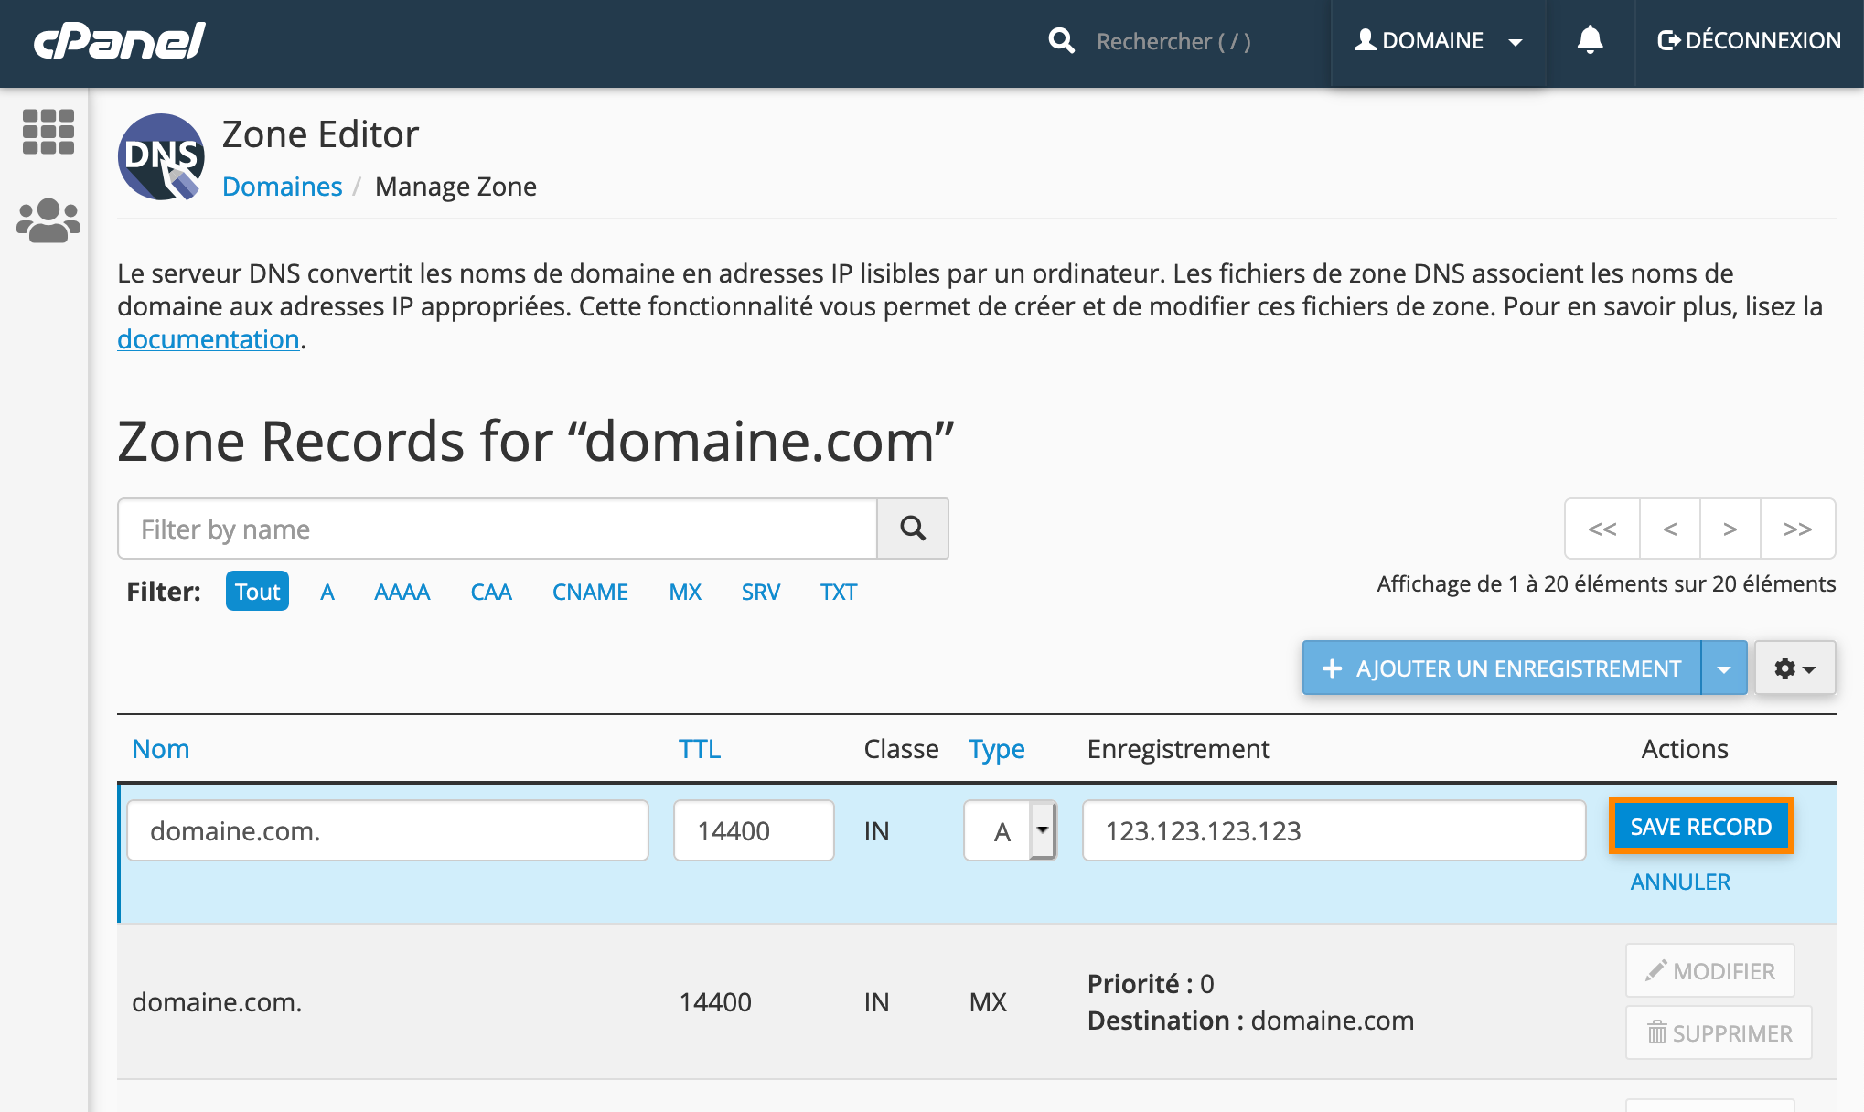The width and height of the screenshot is (1864, 1112).
Task: Open the user manager people icon
Action: point(48,220)
